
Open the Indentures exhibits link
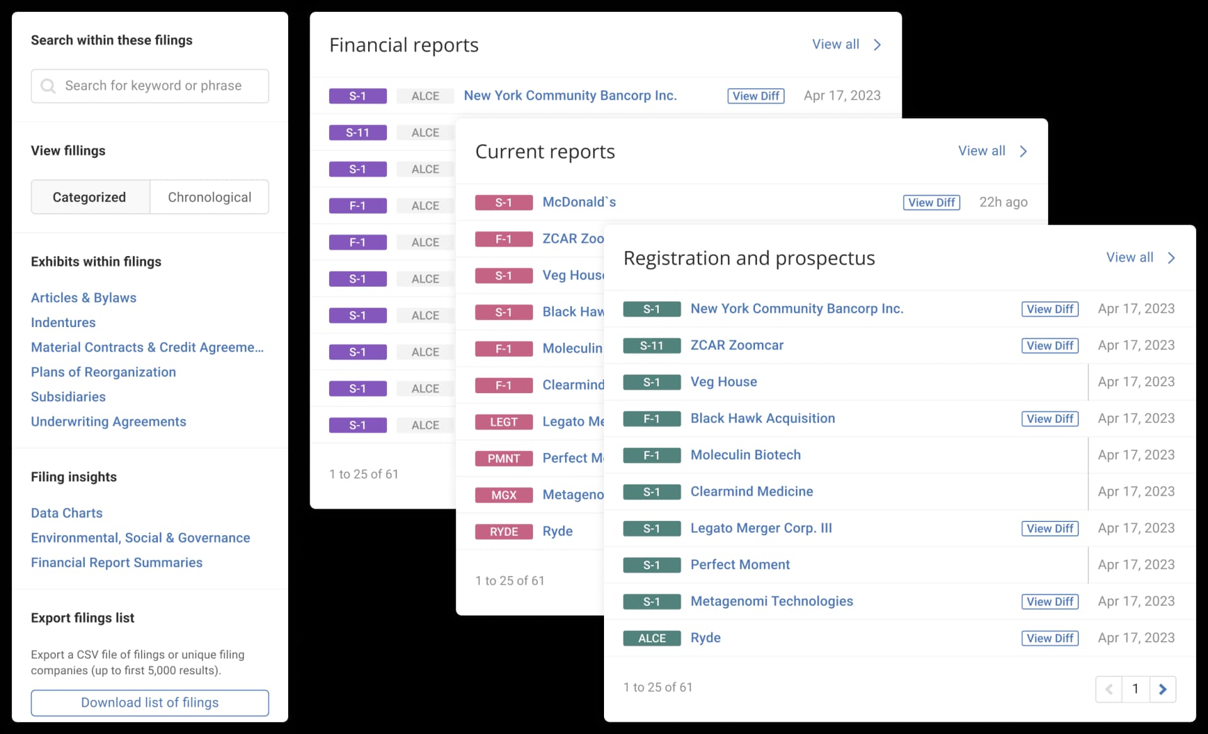[64, 322]
